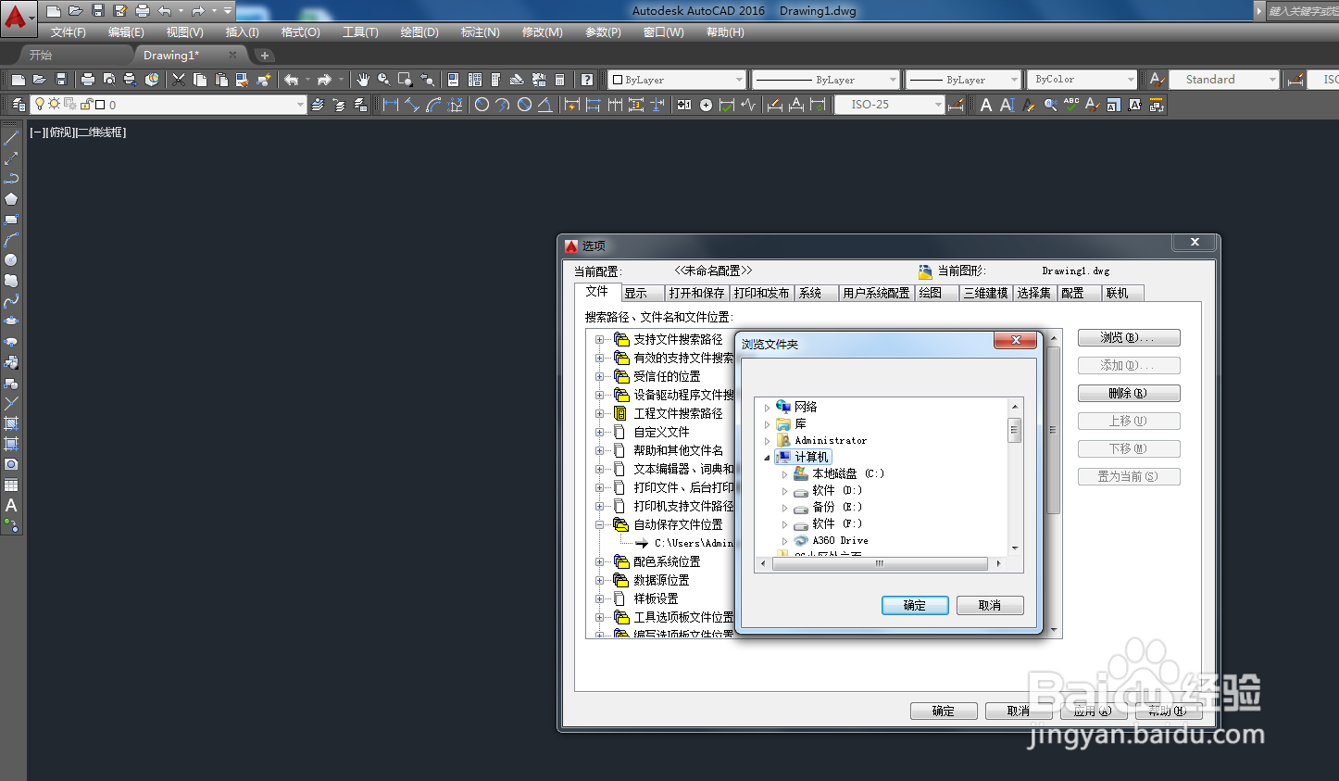Image resolution: width=1339 pixels, height=781 pixels.
Task: Click 确定 in the Browse Folder dialog
Action: (x=915, y=605)
